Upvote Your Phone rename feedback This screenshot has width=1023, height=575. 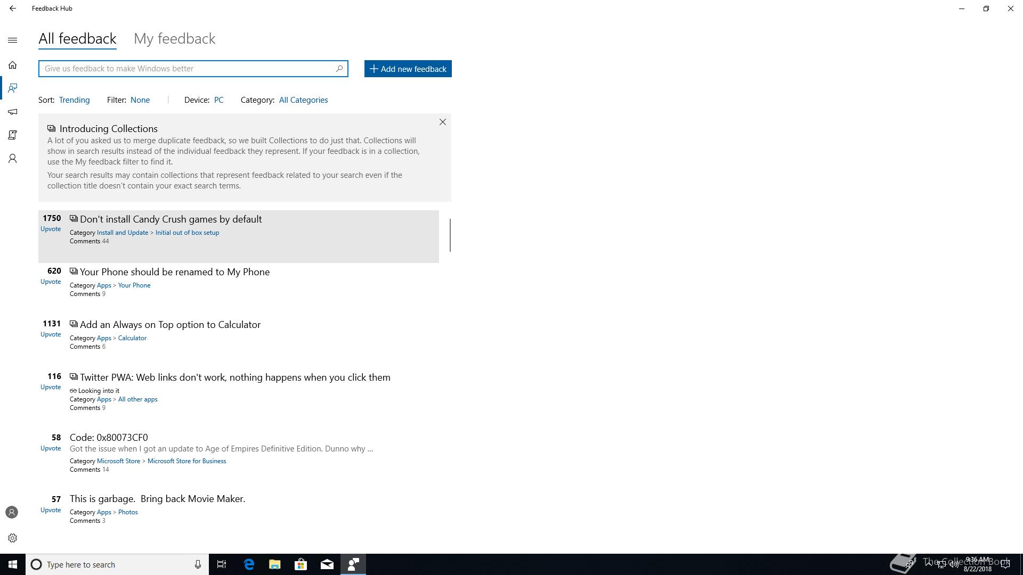click(x=51, y=282)
